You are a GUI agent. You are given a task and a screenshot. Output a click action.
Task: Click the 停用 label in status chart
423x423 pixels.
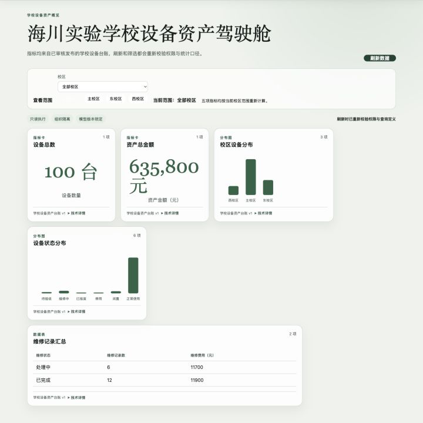tap(99, 298)
